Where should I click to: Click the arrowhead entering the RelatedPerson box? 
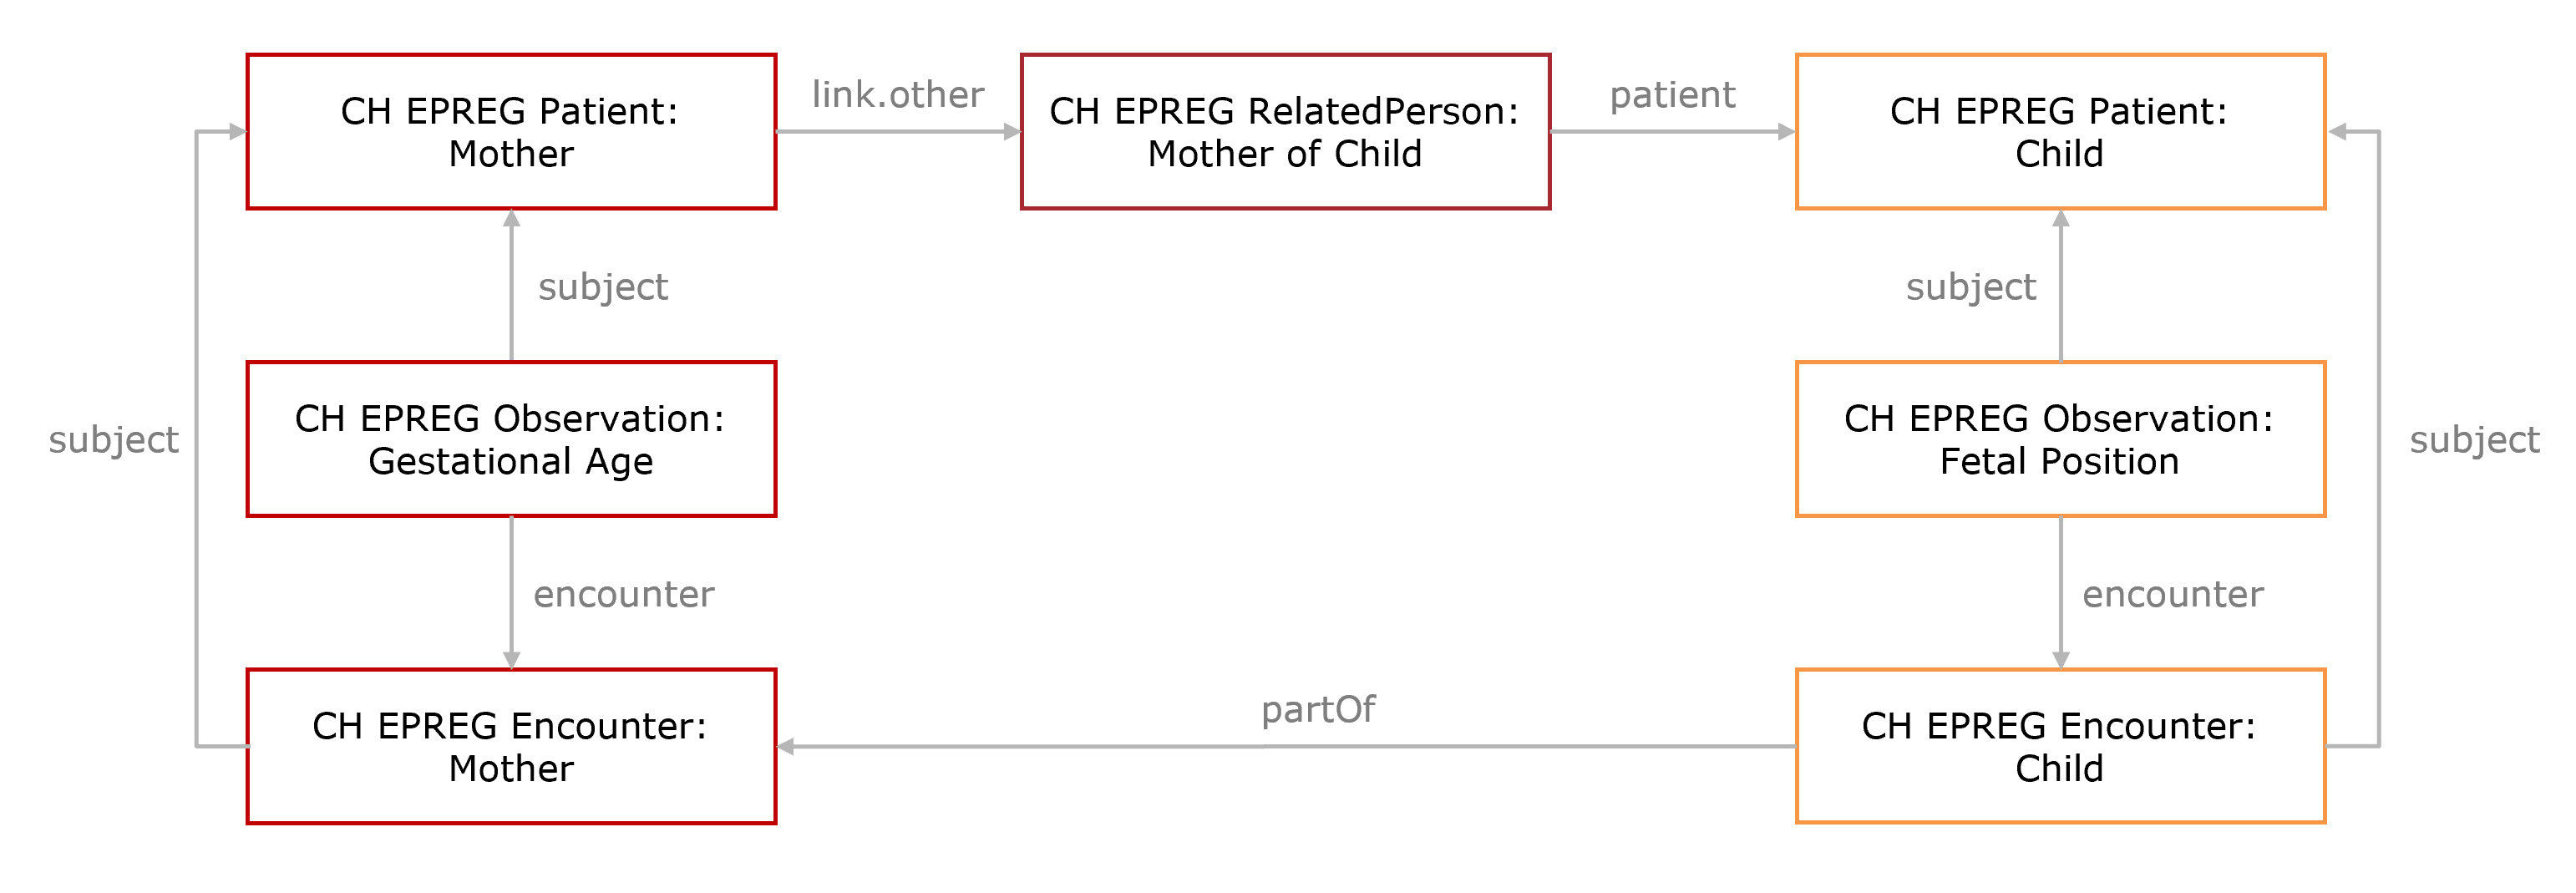1012,132
